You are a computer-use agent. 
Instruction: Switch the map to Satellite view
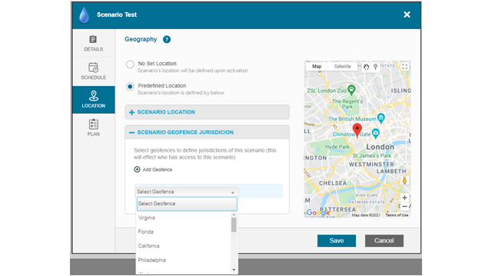[x=343, y=67]
